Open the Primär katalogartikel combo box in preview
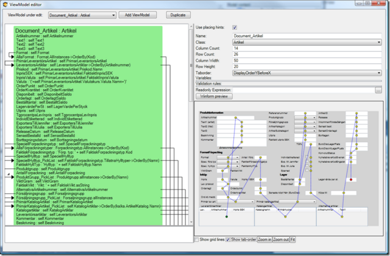The height and width of the screenshot is (256, 390). pos(297,202)
